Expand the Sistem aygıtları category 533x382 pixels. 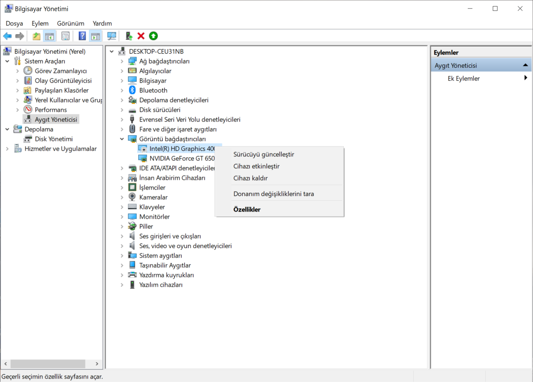click(x=122, y=256)
